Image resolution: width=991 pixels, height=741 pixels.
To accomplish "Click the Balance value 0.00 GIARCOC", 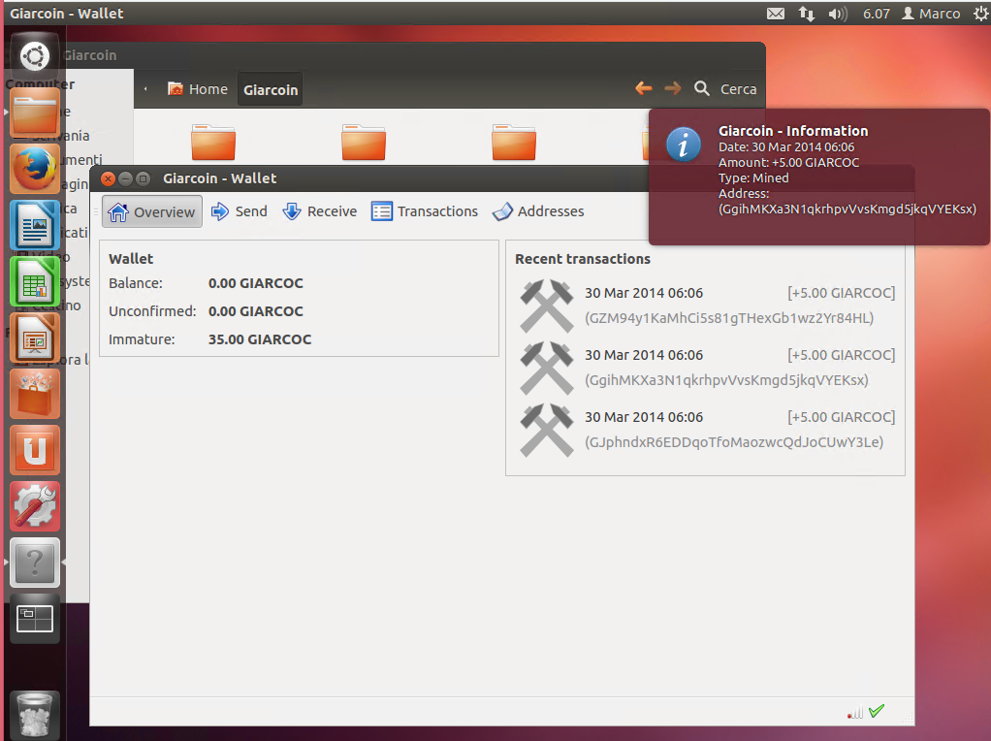I will (256, 283).
